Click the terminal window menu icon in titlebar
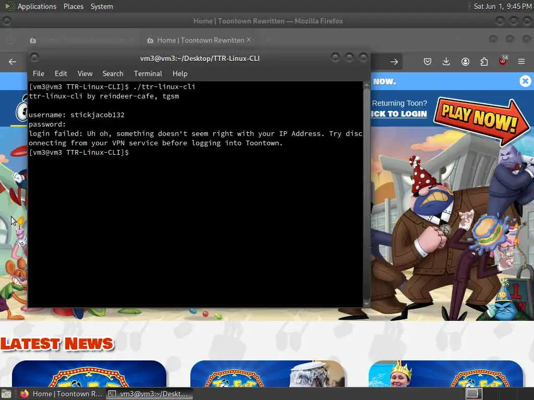This screenshot has width=534, height=400. pos(34,57)
